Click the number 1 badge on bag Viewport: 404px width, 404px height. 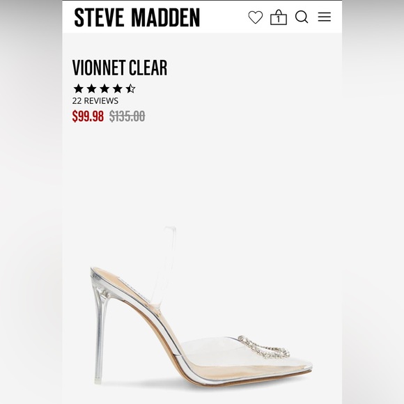[x=278, y=20]
